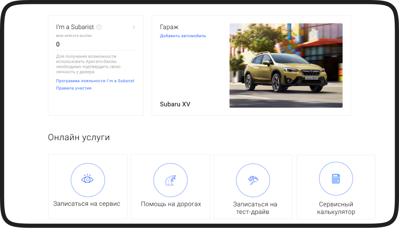The width and height of the screenshot is (399, 228).
Task: Click the road assistance icon
Action: click(x=170, y=180)
